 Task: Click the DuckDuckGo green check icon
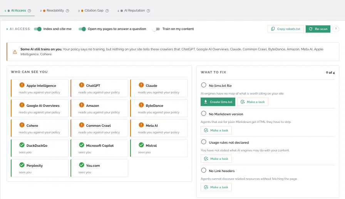point(22,145)
